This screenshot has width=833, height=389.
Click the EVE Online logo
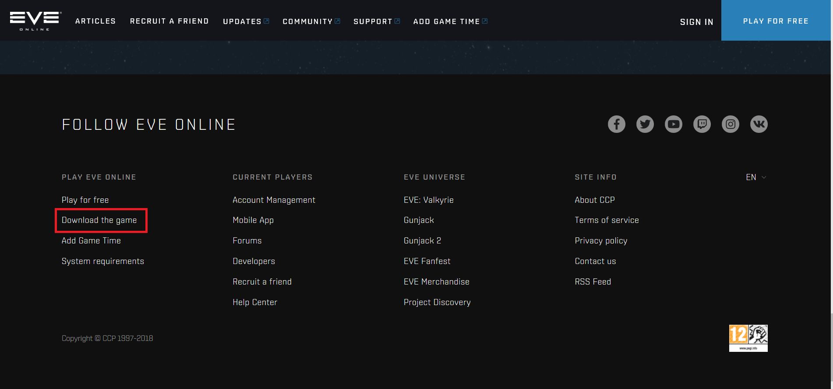35,21
